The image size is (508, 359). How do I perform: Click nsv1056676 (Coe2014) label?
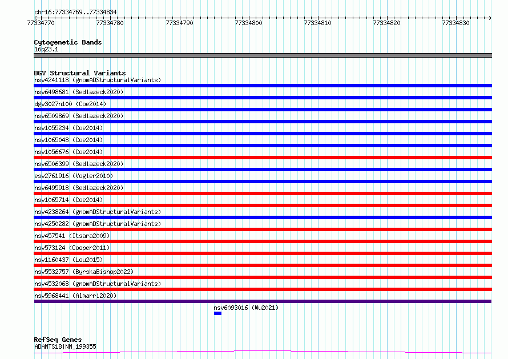point(68,152)
